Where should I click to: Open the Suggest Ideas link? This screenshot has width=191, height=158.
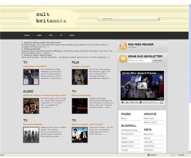[127, 142]
